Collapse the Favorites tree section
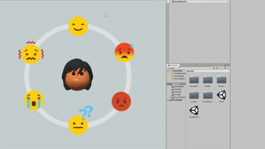265x149 pixels. point(168,71)
